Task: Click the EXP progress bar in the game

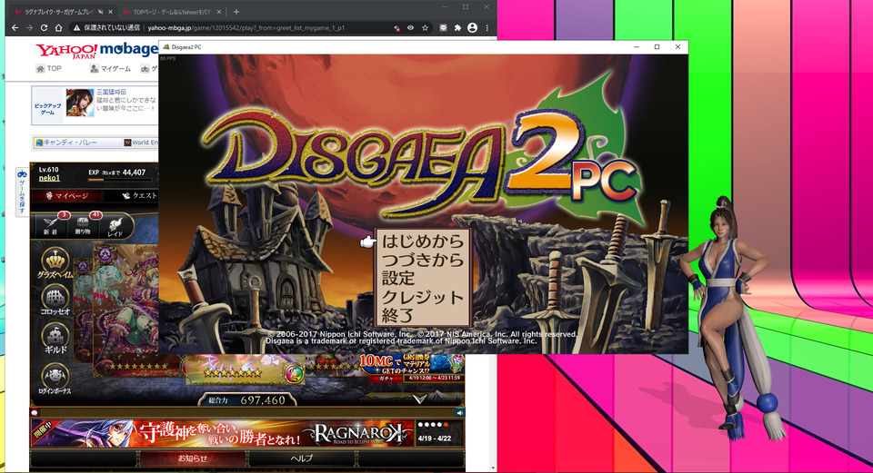Action: click(x=120, y=180)
